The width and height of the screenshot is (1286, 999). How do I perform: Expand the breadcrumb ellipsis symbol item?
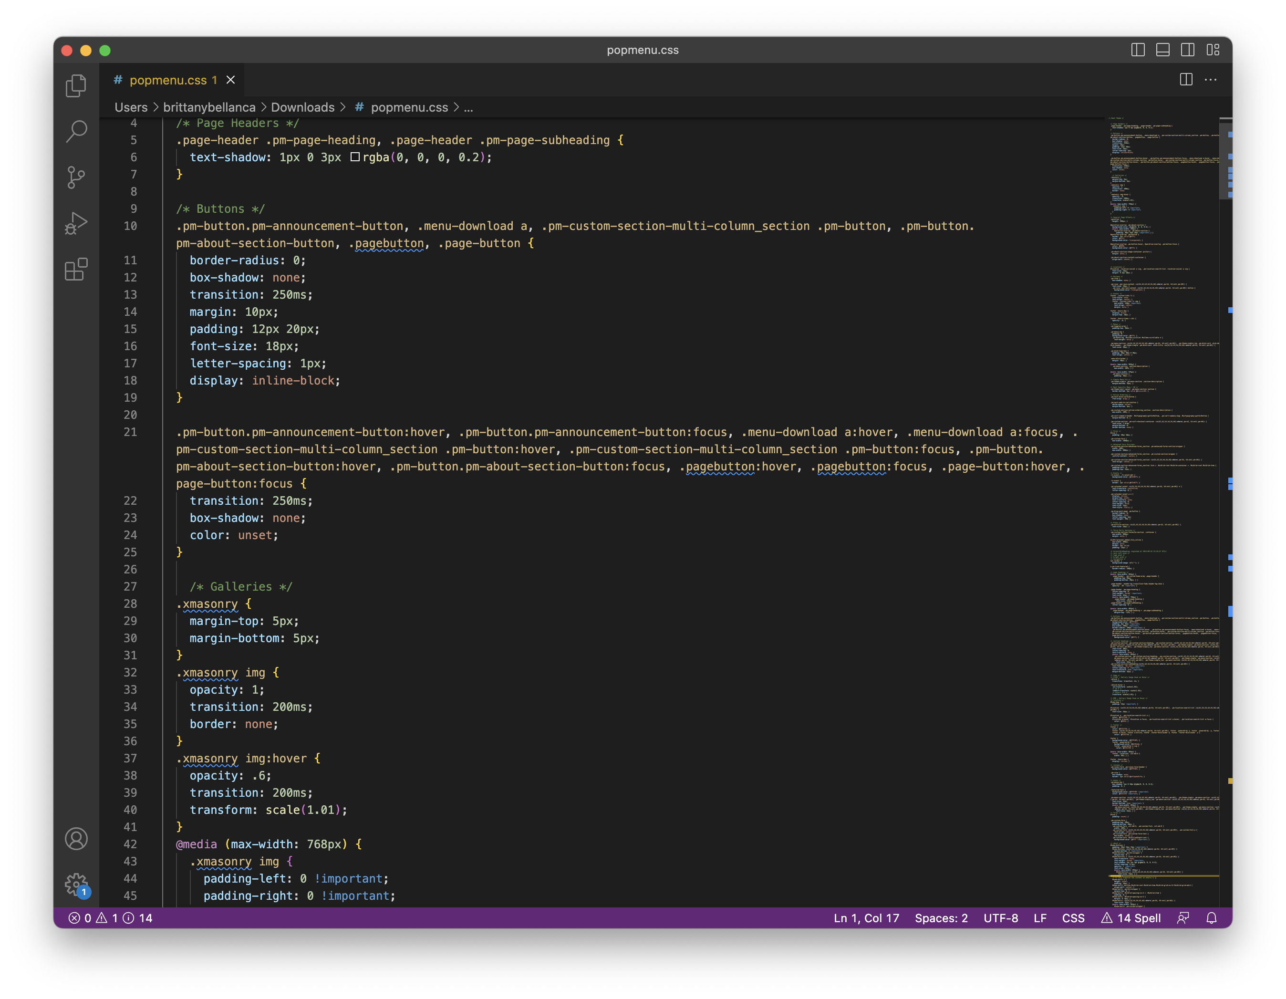[469, 107]
